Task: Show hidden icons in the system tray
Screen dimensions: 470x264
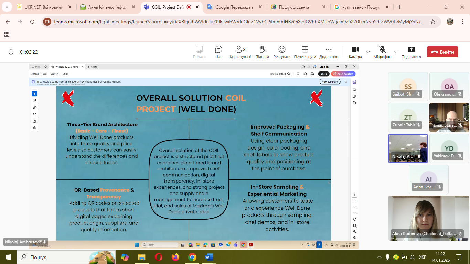Action: 380,257
